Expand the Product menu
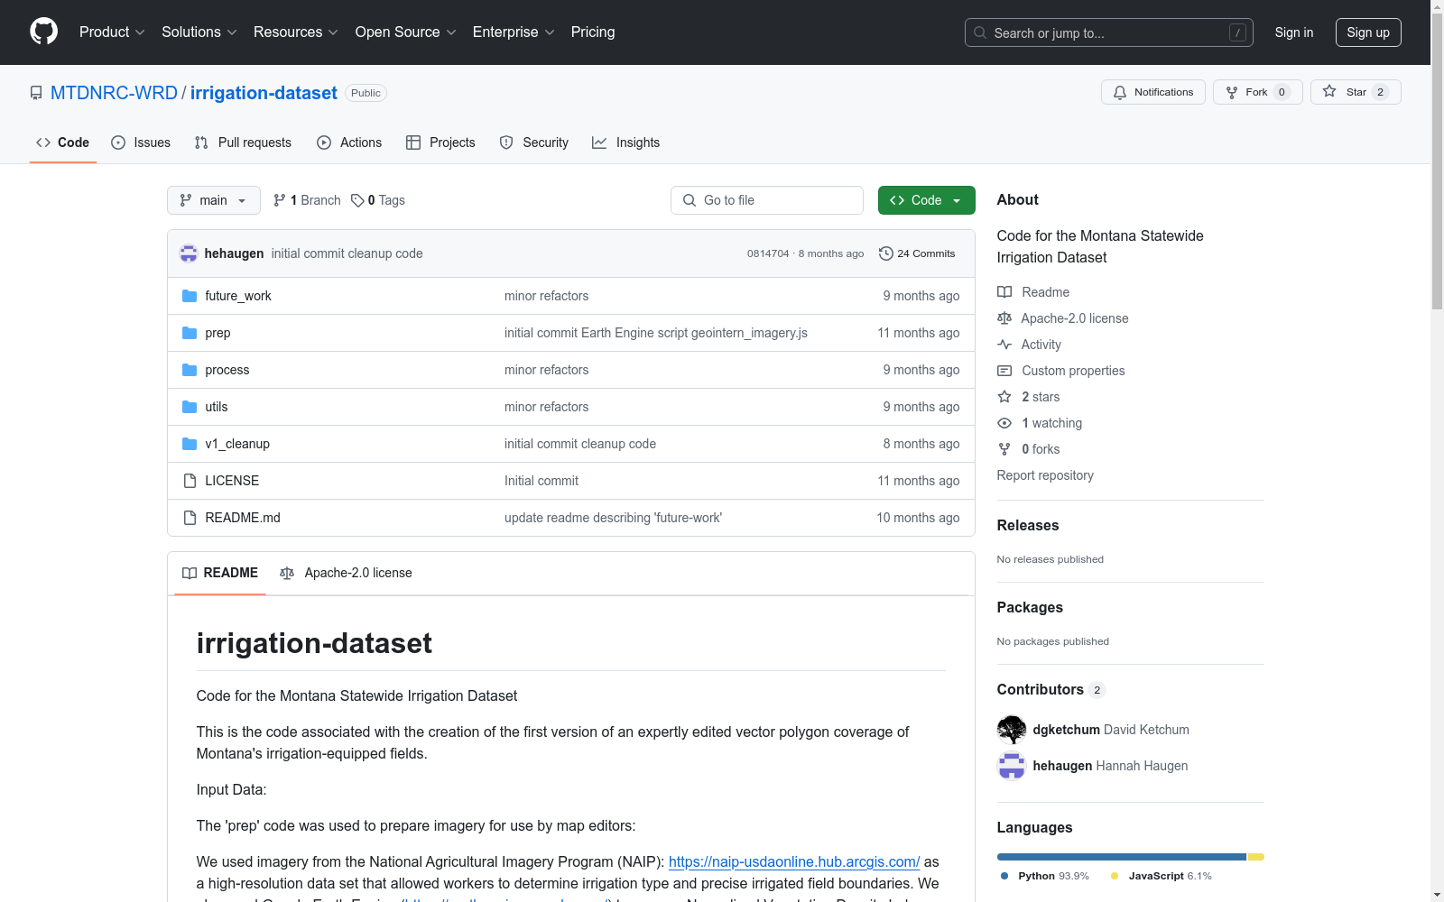 pos(112,32)
